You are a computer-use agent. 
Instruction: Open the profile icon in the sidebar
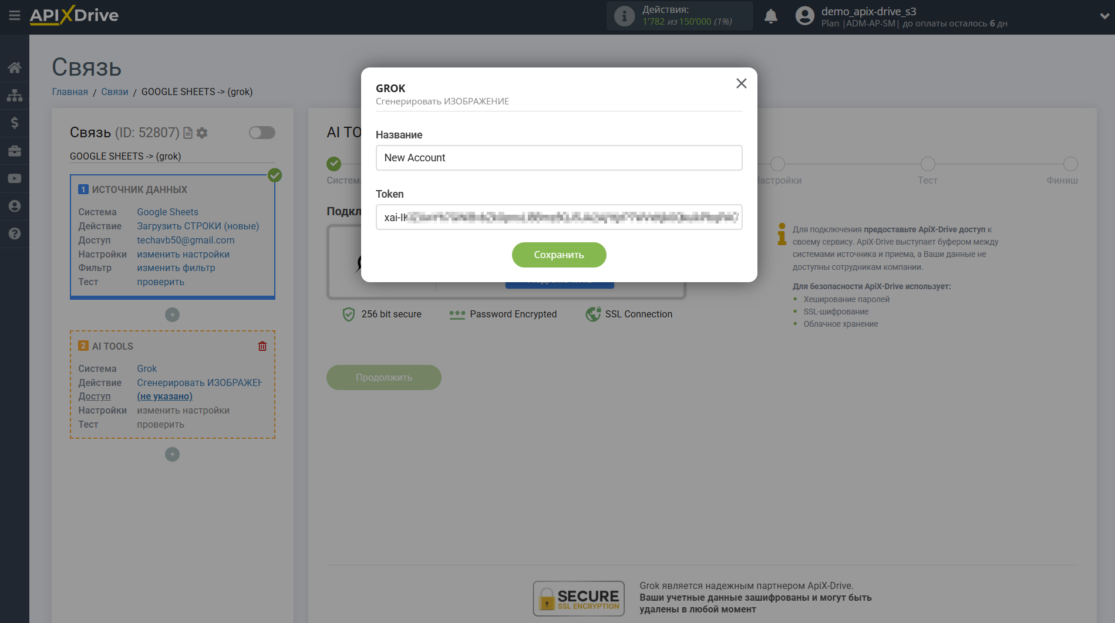pos(14,206)
